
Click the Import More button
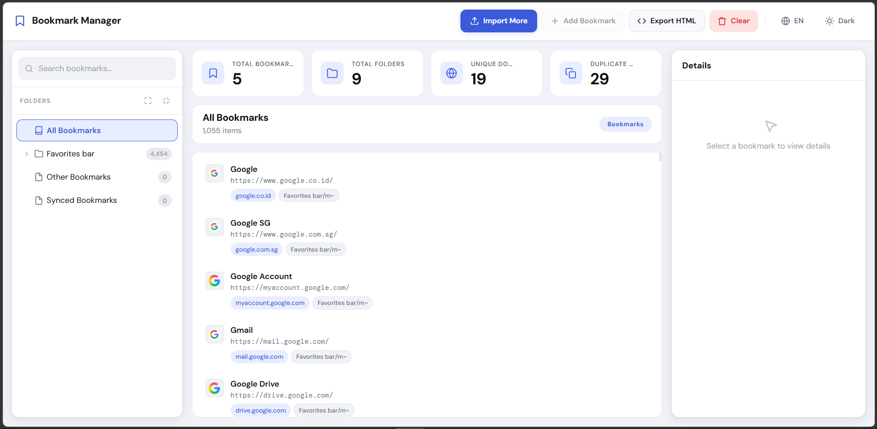click(x=498, y=21)
